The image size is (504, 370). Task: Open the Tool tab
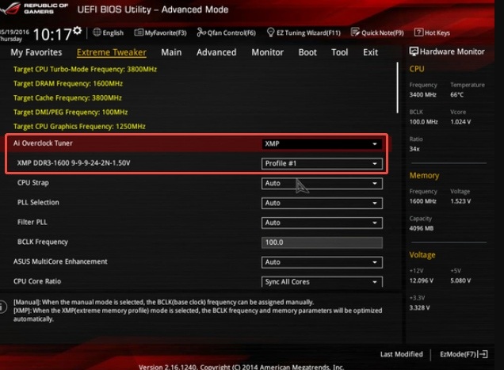pyautogui.click(x=340, y=52)
